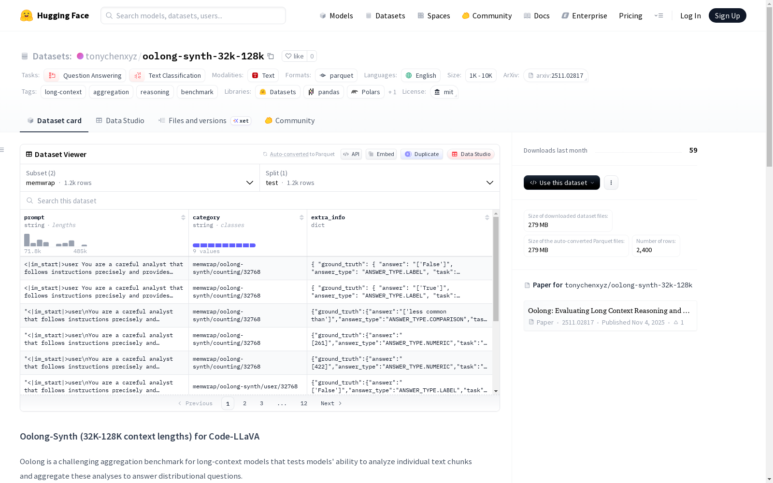Open Community in the top navigation
This screenshot has width=773, height=483.
tap(487, 15)
